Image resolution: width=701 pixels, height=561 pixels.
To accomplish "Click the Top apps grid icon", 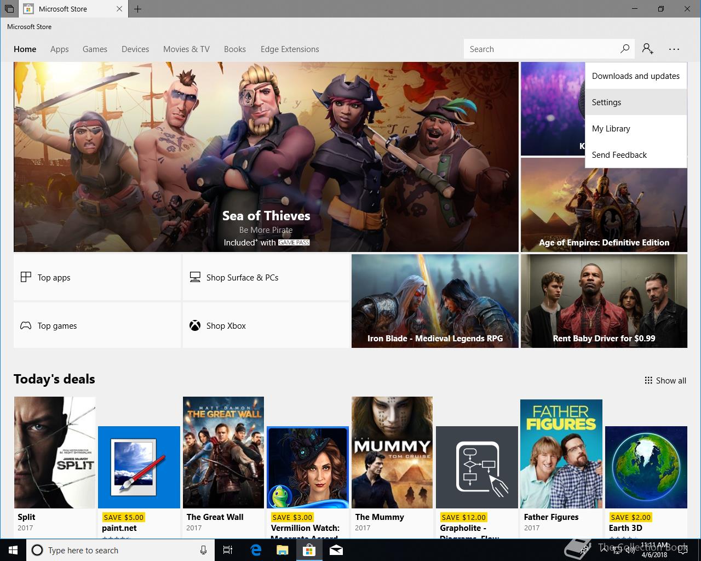I will (26, 277).
